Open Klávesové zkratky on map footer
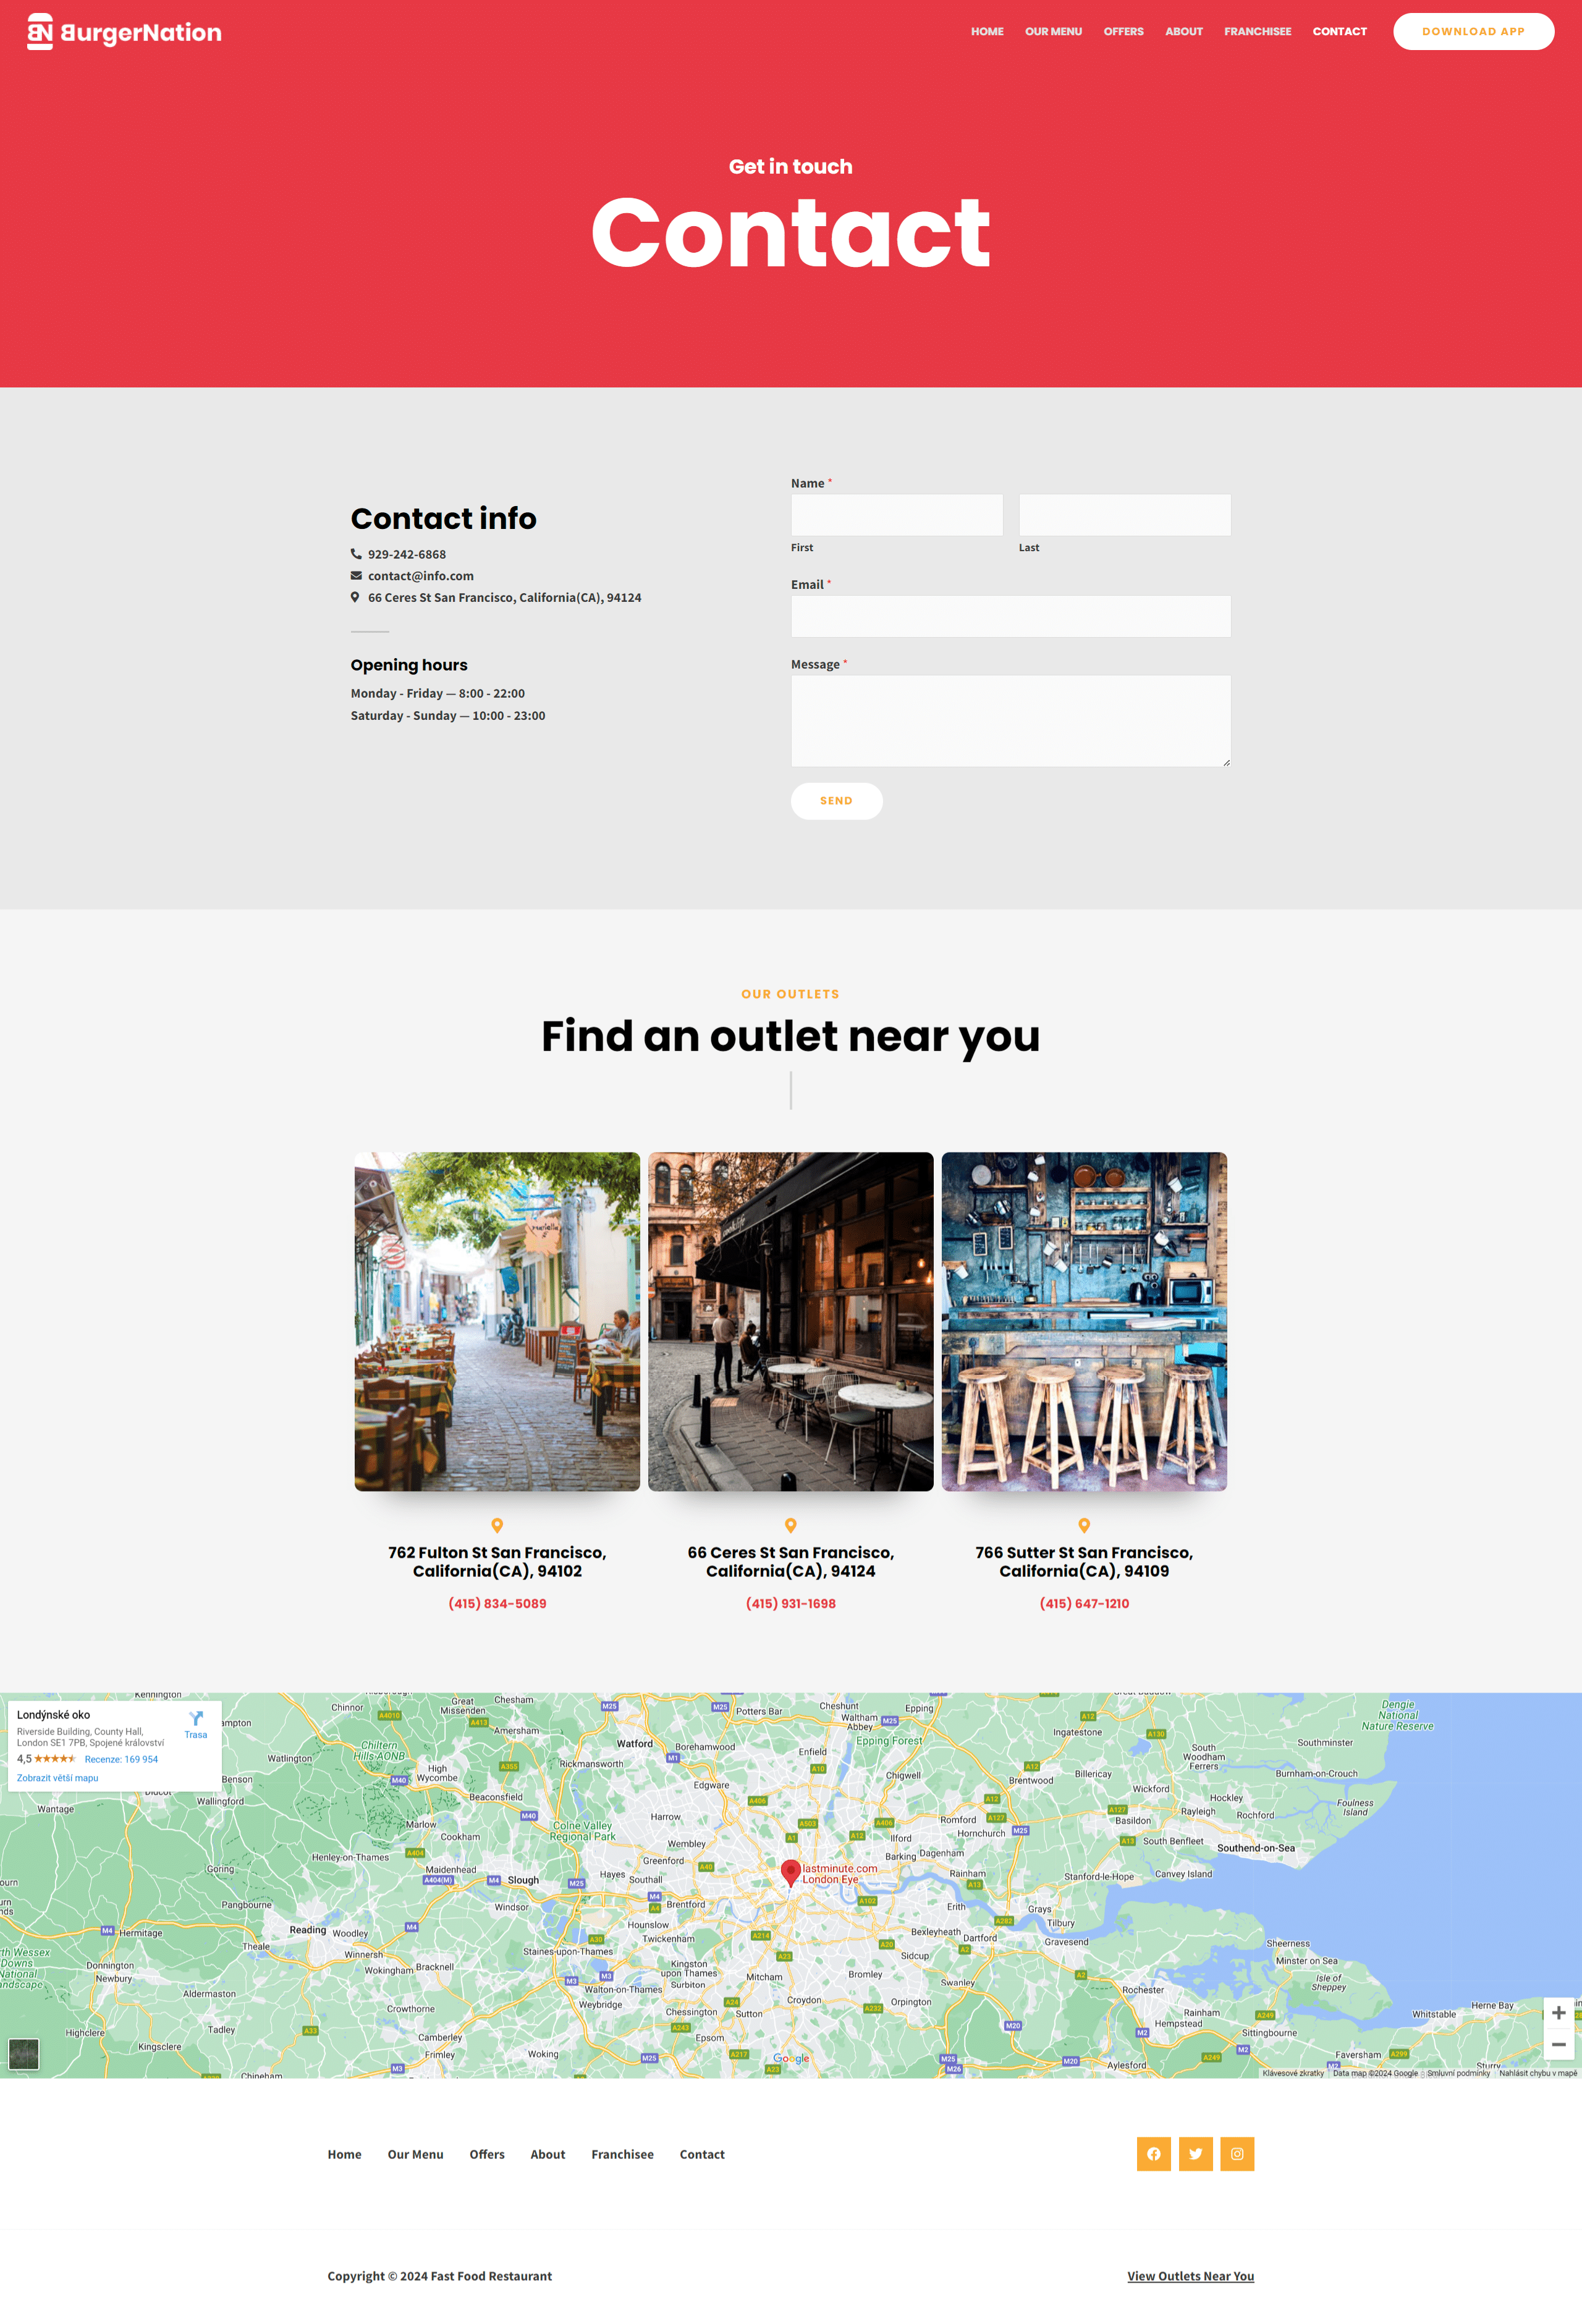The image size is (1582, 2324). [x=1293, y=2073]
